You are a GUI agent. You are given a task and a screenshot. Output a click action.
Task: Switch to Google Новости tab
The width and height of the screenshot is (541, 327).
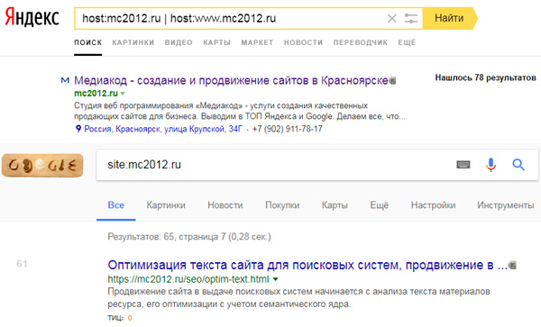[x=225, y=205]
